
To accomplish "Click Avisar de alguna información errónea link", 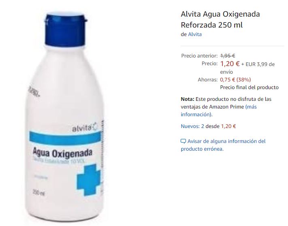I will tap(223, 145).
